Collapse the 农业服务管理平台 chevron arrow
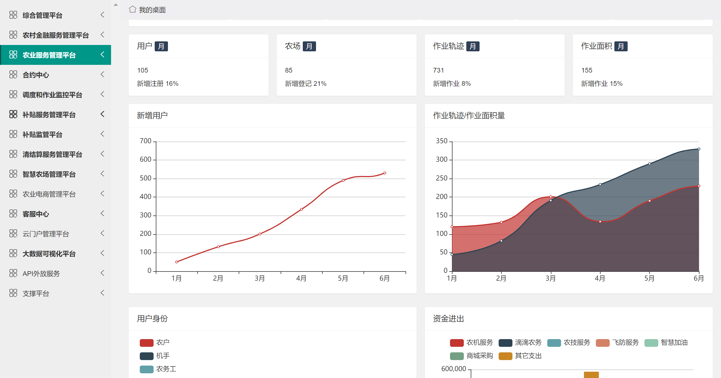Viewport: 721px width, 378px height. pyautogui.click(x=102, y=55)
